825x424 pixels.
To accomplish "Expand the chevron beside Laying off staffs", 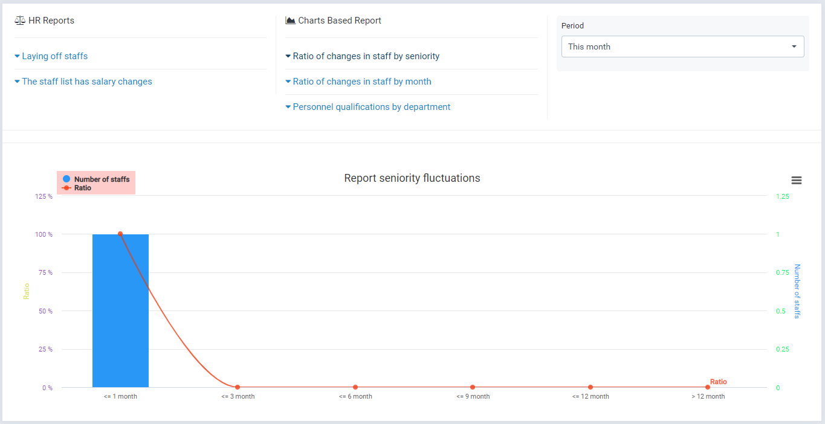I will [17, 56].
